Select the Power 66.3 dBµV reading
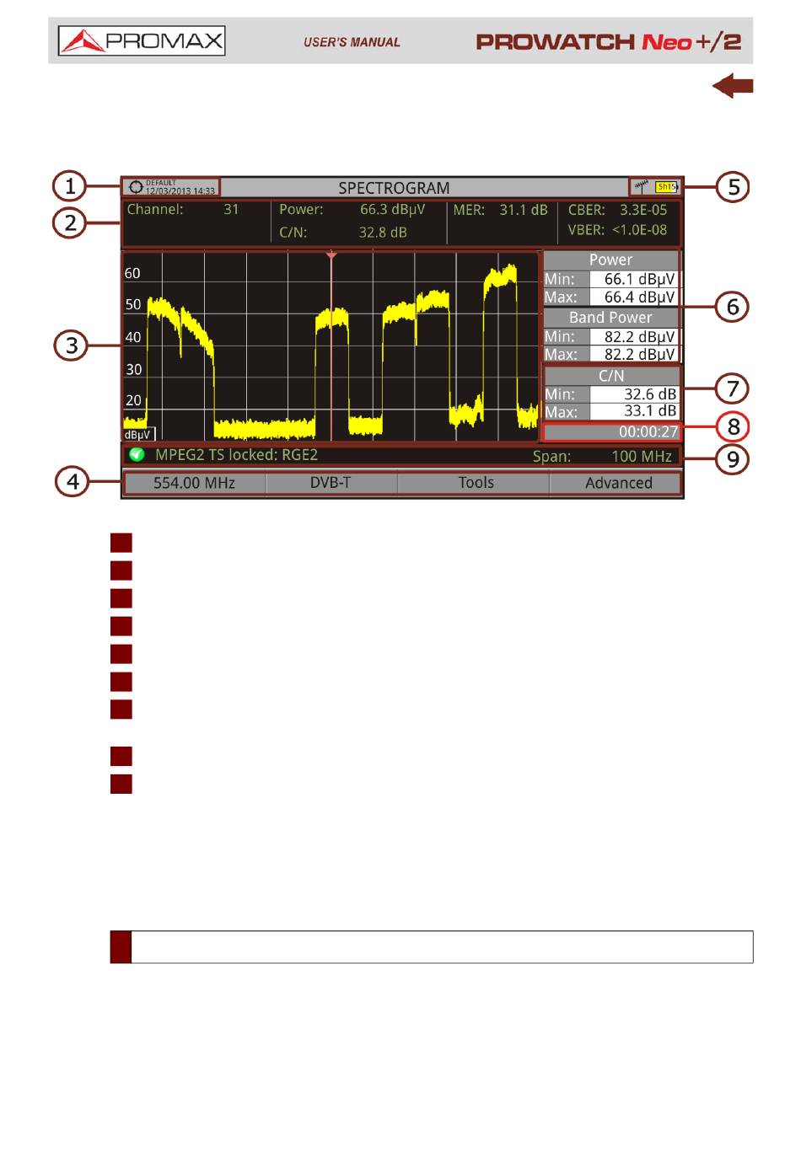Screen dimensions: 801x1162 tap(392, 209)
